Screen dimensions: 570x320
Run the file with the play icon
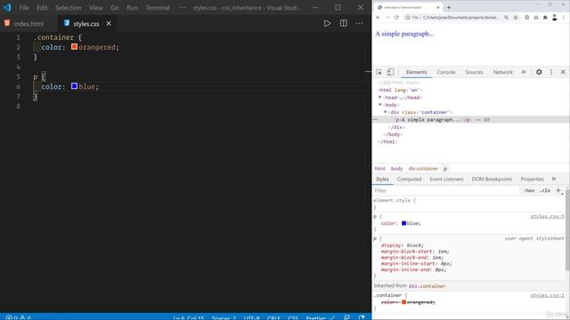327,24
